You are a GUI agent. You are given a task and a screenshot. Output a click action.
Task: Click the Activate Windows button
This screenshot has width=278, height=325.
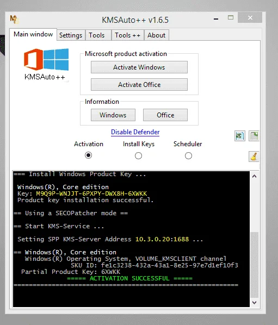(x=139, y=67)
